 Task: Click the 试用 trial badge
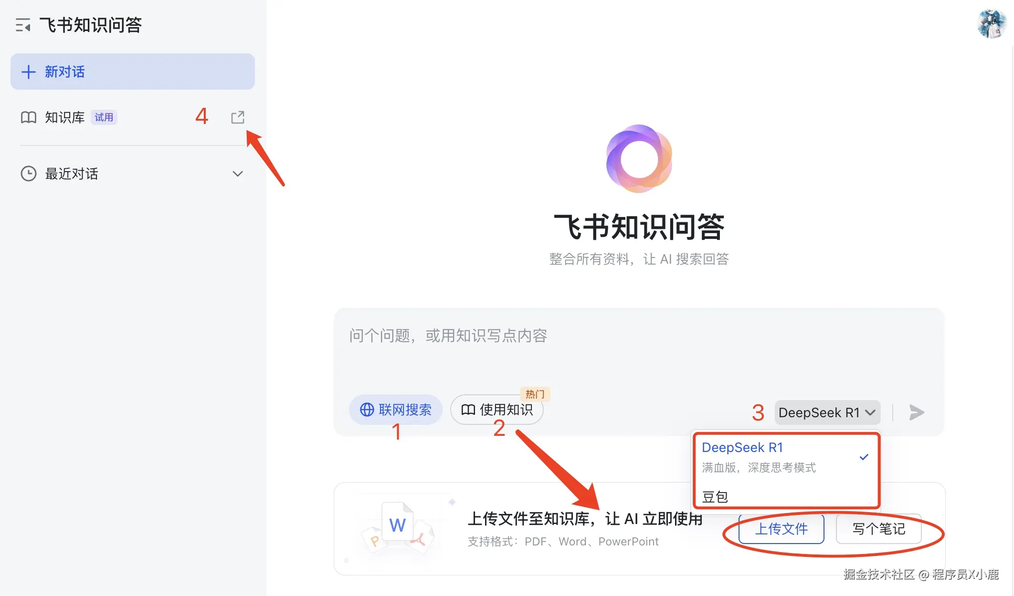pyautogui.click(x=104, y=117)
